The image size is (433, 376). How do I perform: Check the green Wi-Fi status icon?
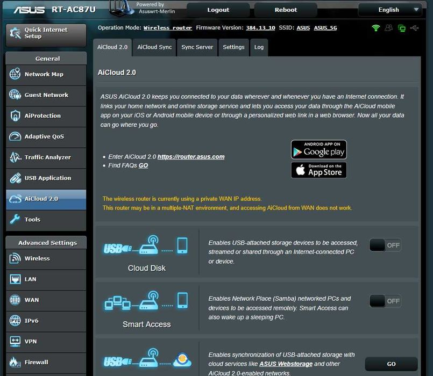pos(376,28)
